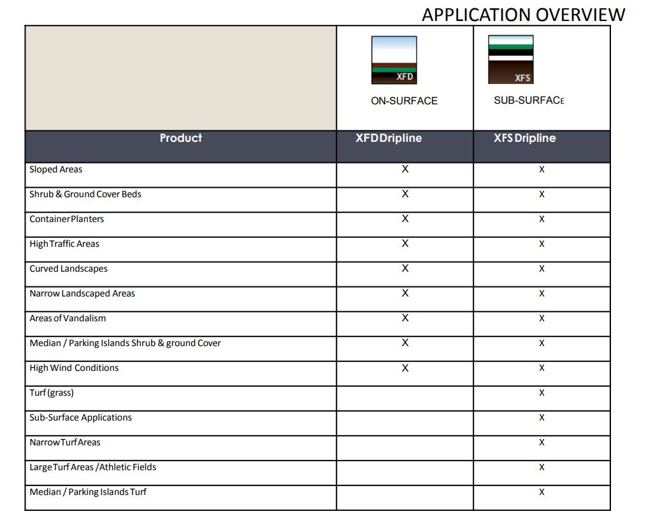Click the XFD Dripline column header
Viewport: 653px width, 523px height.
[389, 138]
